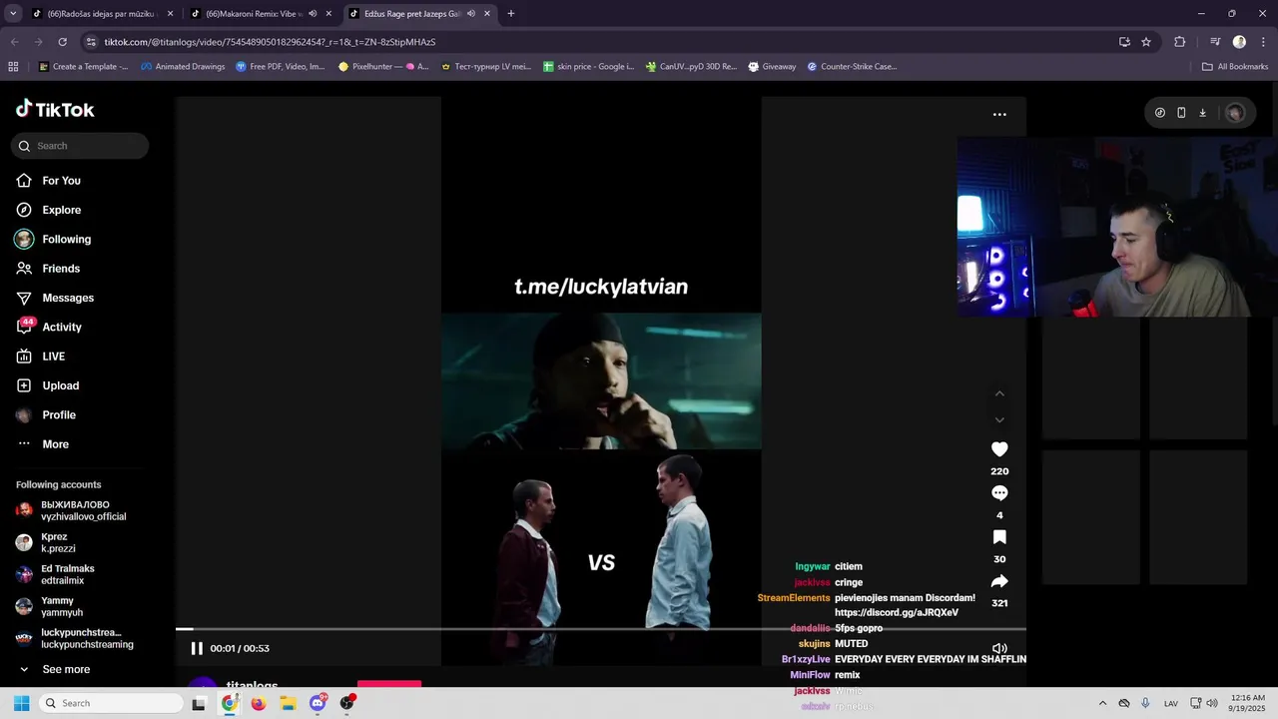
Task: Open the Upload page
Action: coord(47,385)
